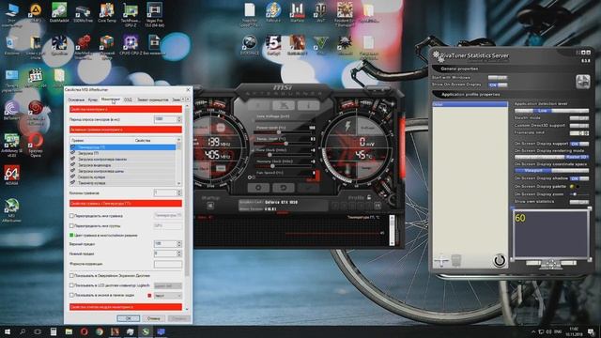Toggle 'Show own statistics' switch in RivaTuner
Image resolution: width=601 pixels, height=338 pixels.
(x=578, y=202)
